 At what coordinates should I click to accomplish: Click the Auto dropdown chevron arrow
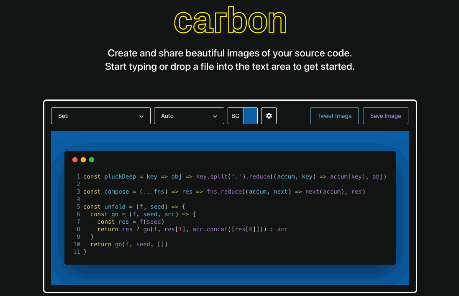215,116
